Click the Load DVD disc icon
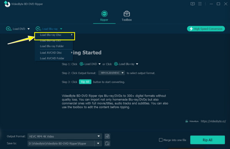 [9, 29]
